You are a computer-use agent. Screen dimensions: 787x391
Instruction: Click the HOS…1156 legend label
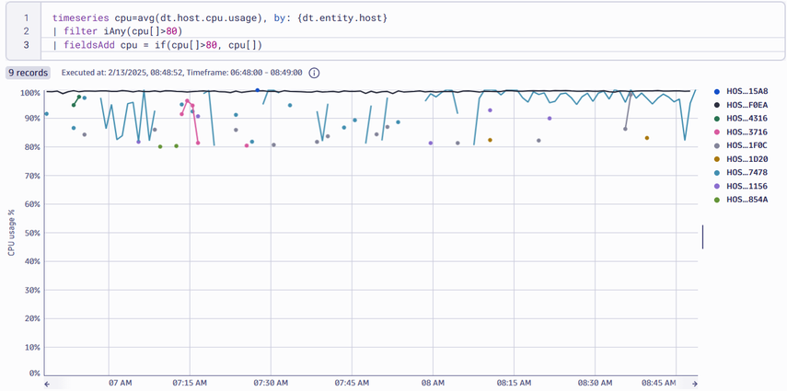(746, 186)
